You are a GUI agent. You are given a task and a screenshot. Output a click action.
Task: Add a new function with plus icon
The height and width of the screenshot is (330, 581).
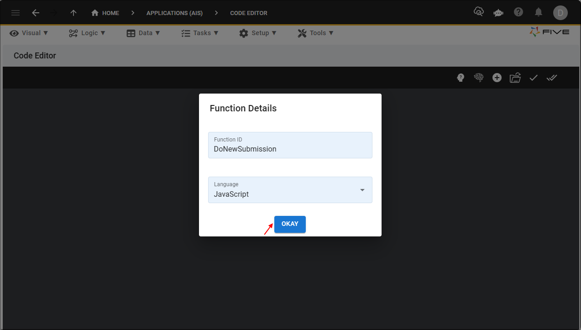coord(497,78)
